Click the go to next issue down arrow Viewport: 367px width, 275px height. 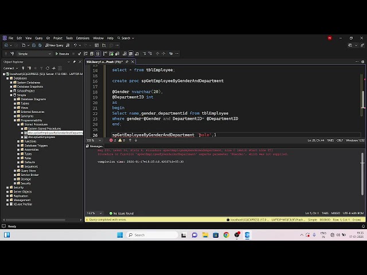click(136, 140)
